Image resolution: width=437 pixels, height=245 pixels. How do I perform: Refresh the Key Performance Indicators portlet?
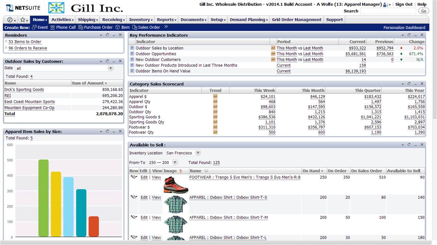409,35
